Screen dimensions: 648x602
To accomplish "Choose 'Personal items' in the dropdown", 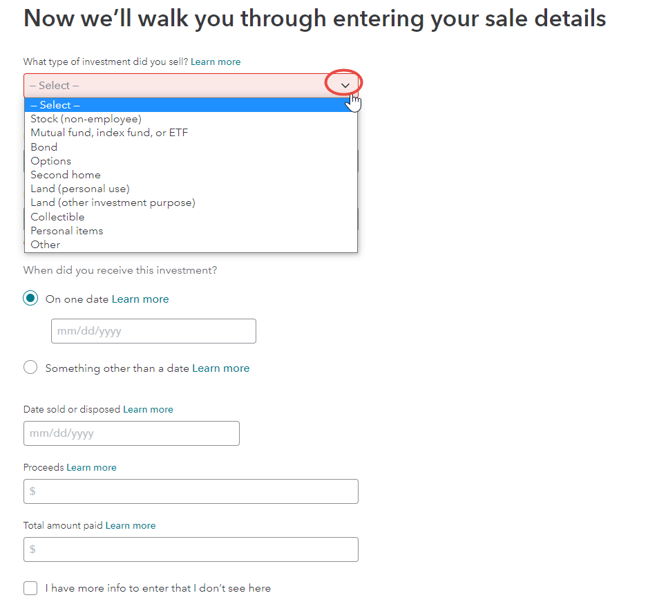I will point(67,231).
